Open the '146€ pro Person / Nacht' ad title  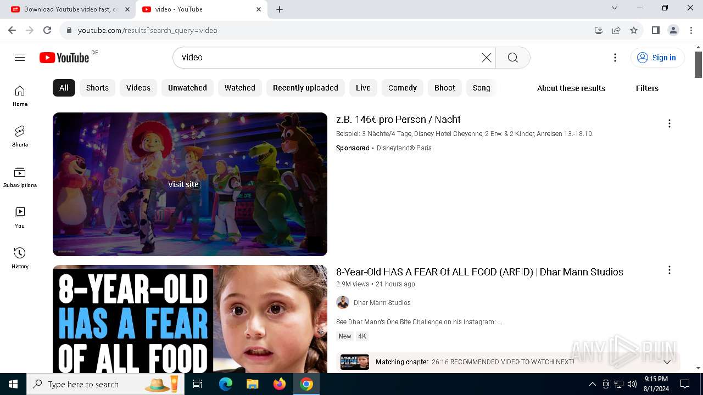[398, 120]
